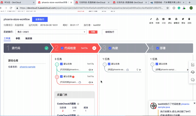Click the [部署]phoenix-sampl task name
196x116 pixels.
(166, 70)
